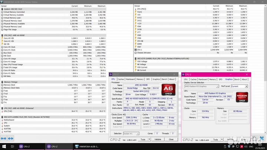Open About tab in gray CPU-Z window
The width and height of the screenshot is (267, 150).
(172, 79)
